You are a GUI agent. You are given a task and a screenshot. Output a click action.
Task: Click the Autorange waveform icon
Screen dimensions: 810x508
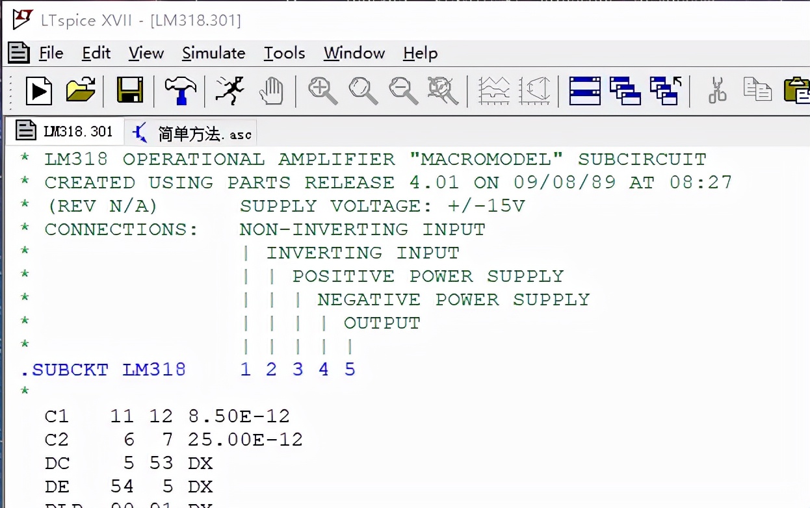(494, 90)
